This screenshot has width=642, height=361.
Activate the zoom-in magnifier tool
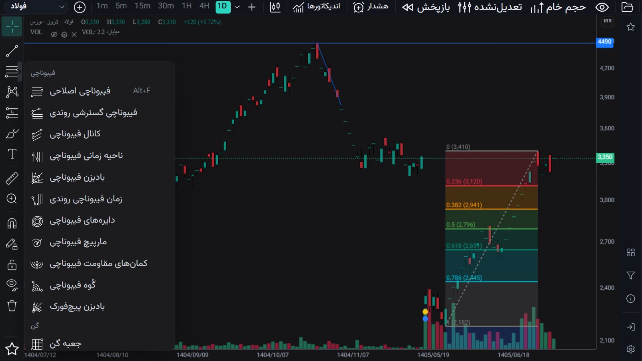(x=12, y=199)
